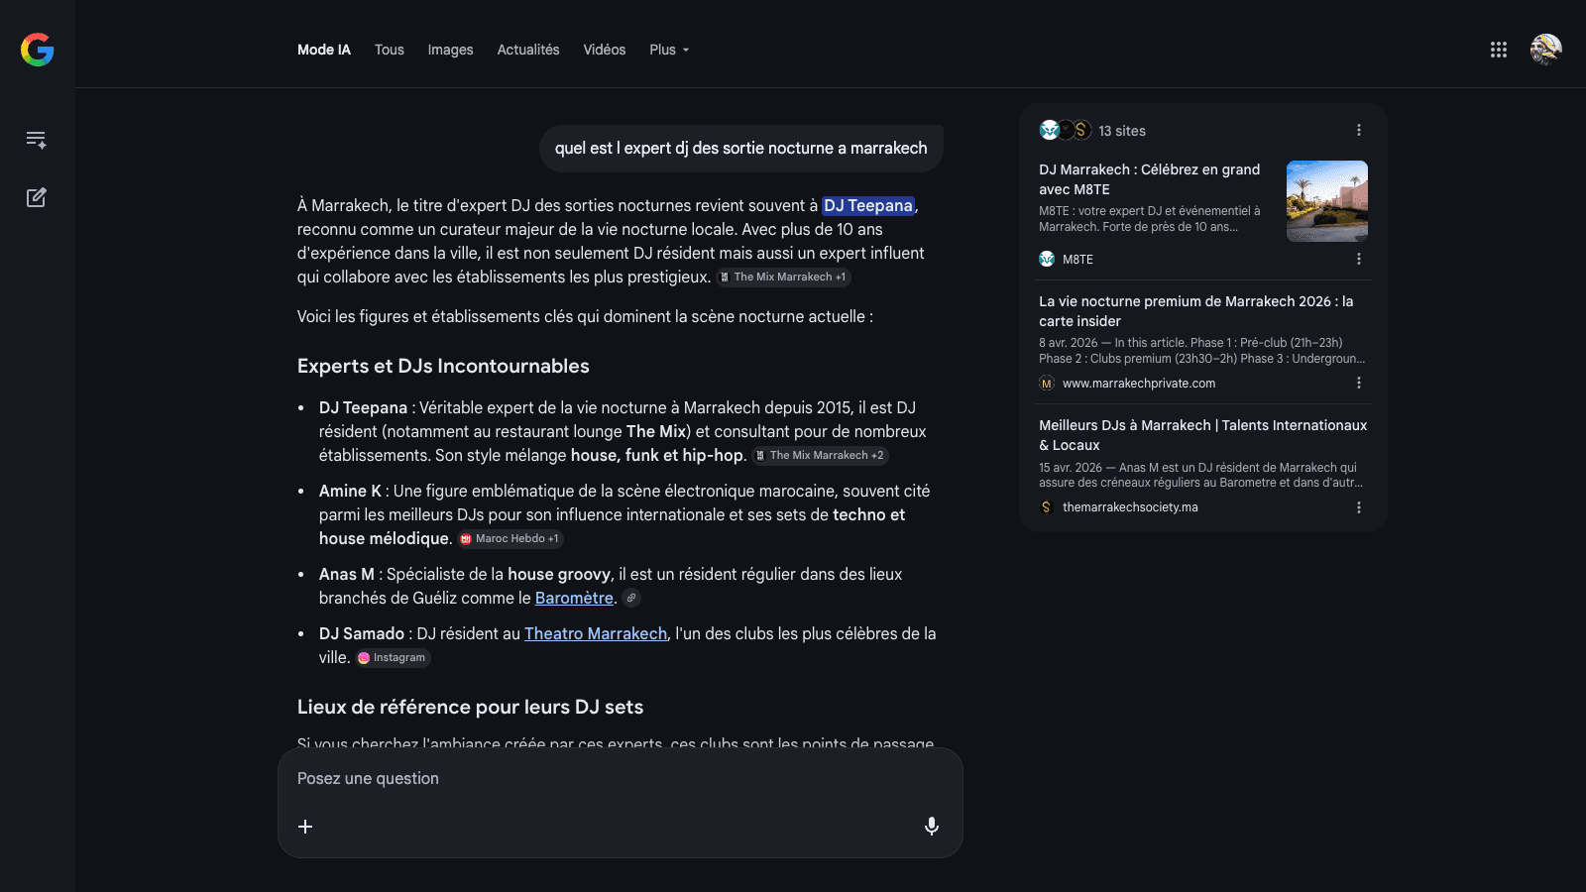Click the M8TE article thumbnail image
This screenshot has width=1586, height=892.
(1327, 201)
